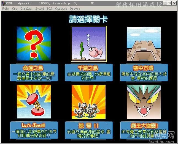This screenshot has height=144, width=178.
Task: Open the Capture menu
Action: (x=61, y=9)
